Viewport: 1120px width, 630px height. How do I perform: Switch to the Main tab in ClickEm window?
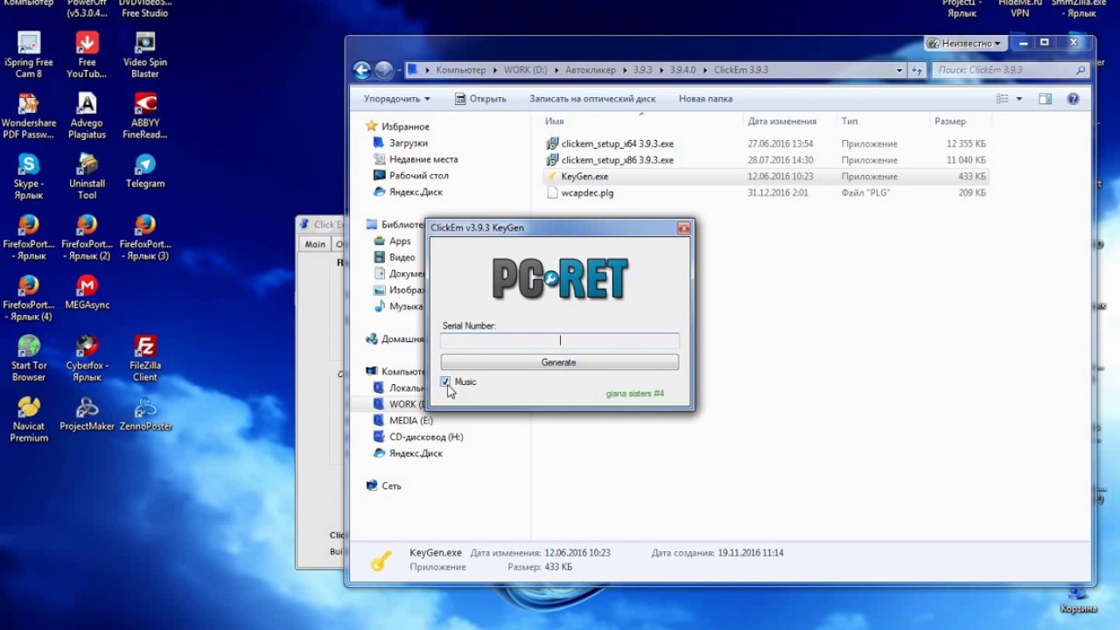click(315, 244)
